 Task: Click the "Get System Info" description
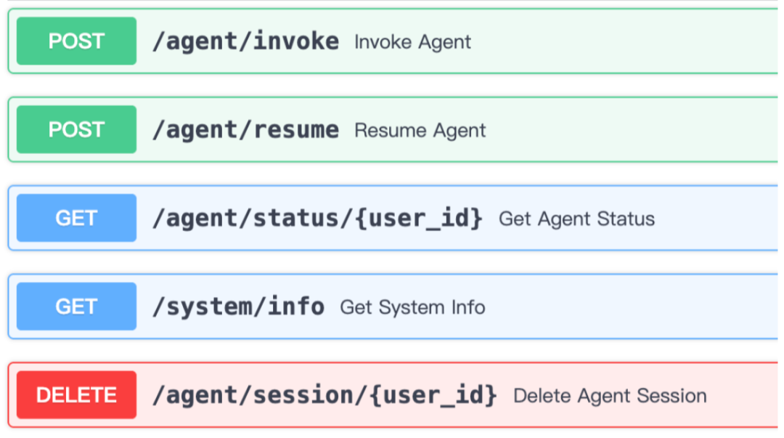[412, 308]
